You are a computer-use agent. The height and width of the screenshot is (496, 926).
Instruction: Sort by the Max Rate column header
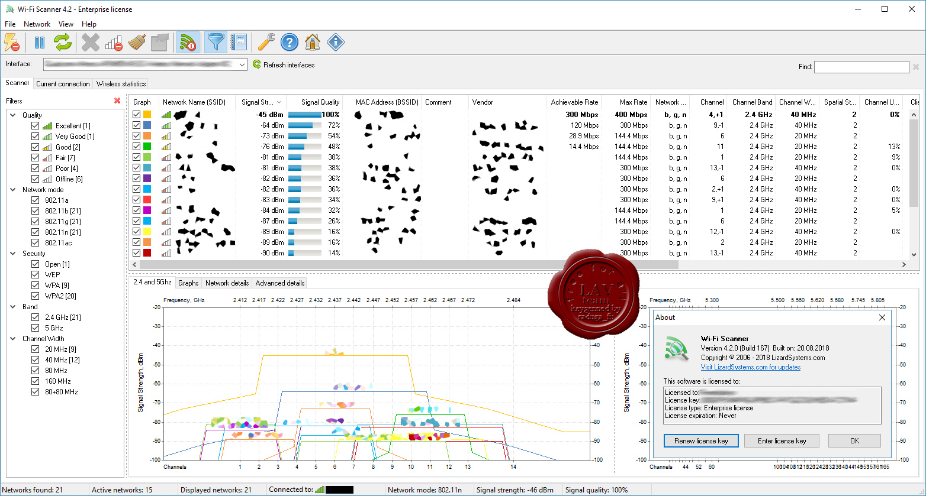click(626, 102)
